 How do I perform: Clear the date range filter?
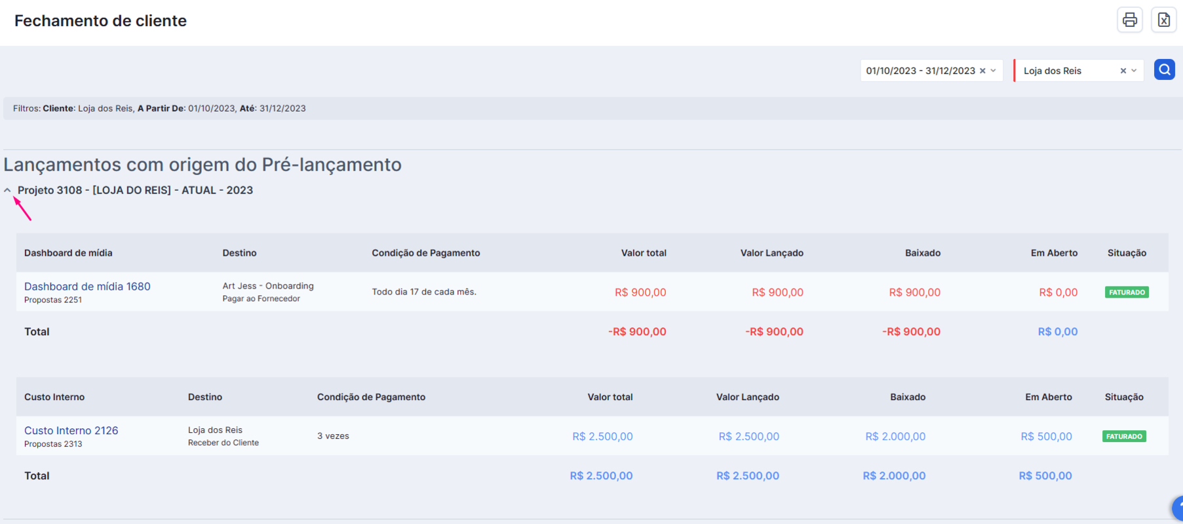982,71
